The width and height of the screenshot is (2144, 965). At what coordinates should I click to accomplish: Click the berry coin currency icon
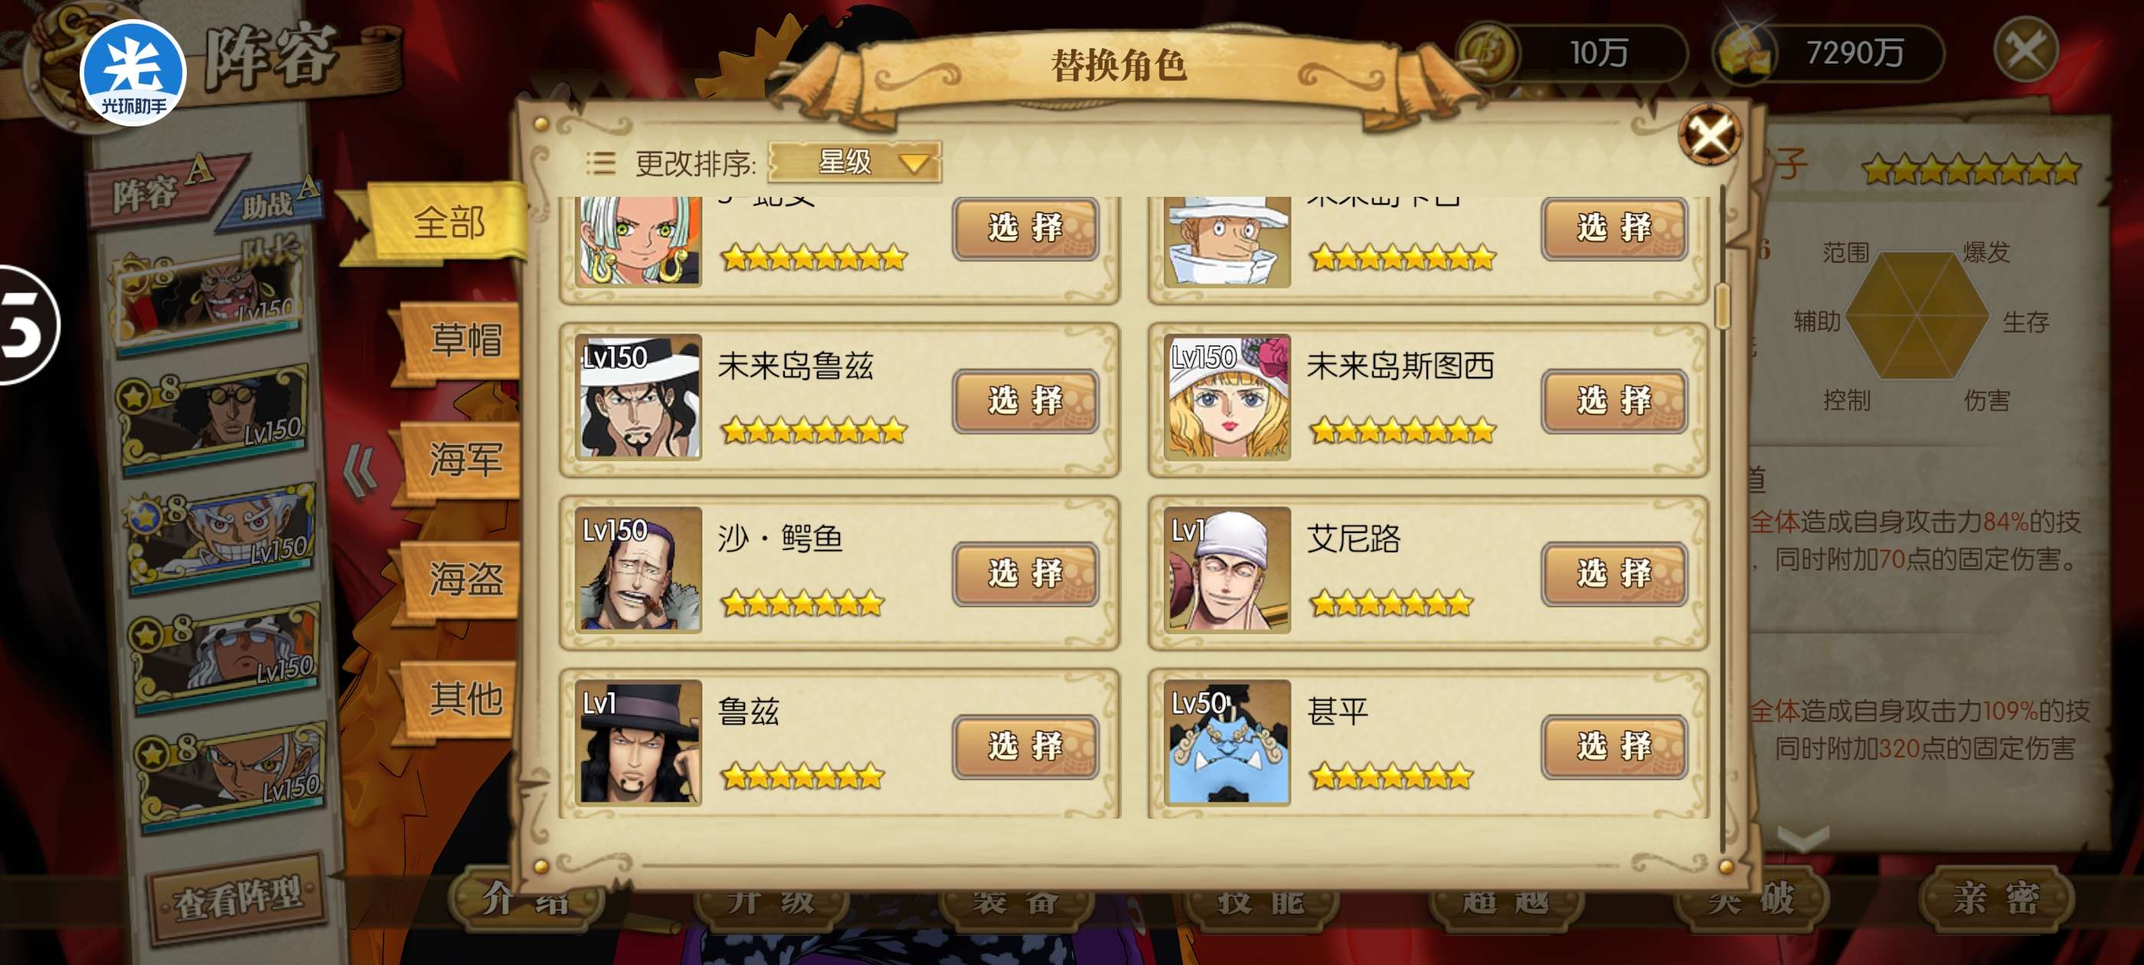point(1488,51)
